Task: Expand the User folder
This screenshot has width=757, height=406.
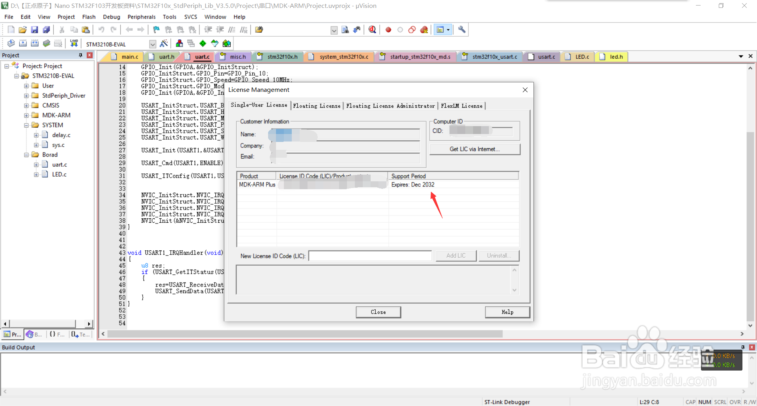Action: pyautogui.click(x=26, y=86)
